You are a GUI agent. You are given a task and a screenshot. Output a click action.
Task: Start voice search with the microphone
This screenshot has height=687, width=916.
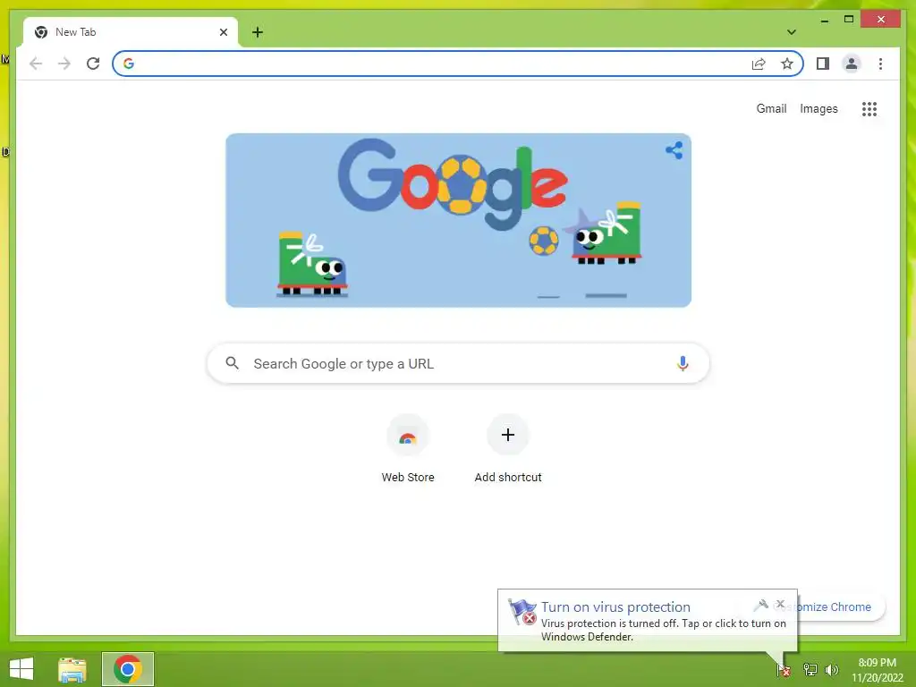point(683,363)
